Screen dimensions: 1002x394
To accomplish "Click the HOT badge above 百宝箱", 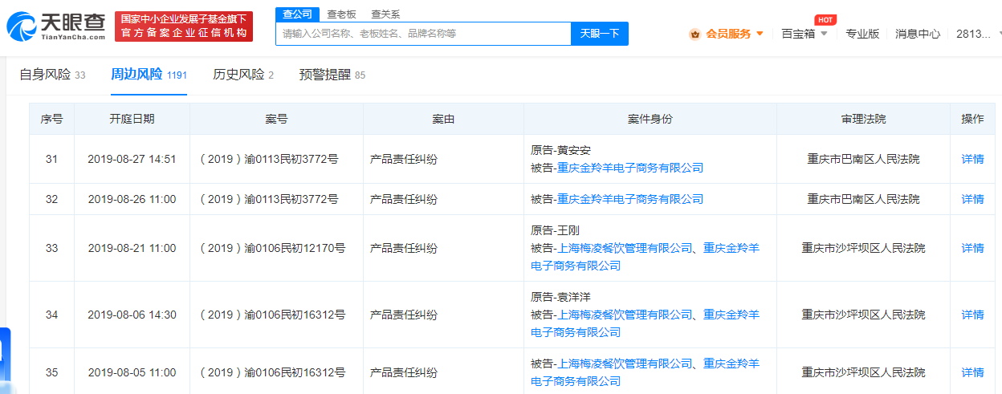I will tap(825, 20).
